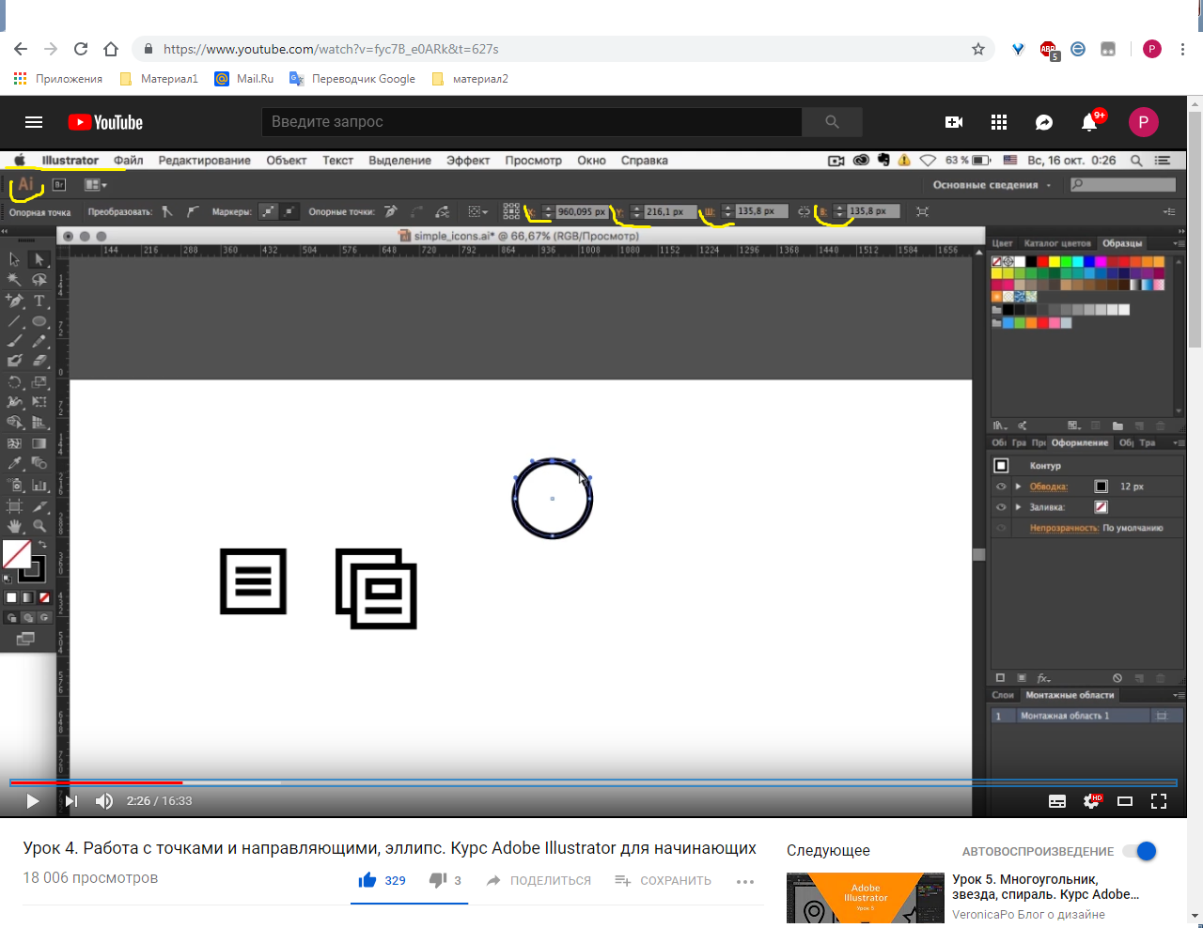Open the Mail.Ru bookmark

(x=244, y=79)
